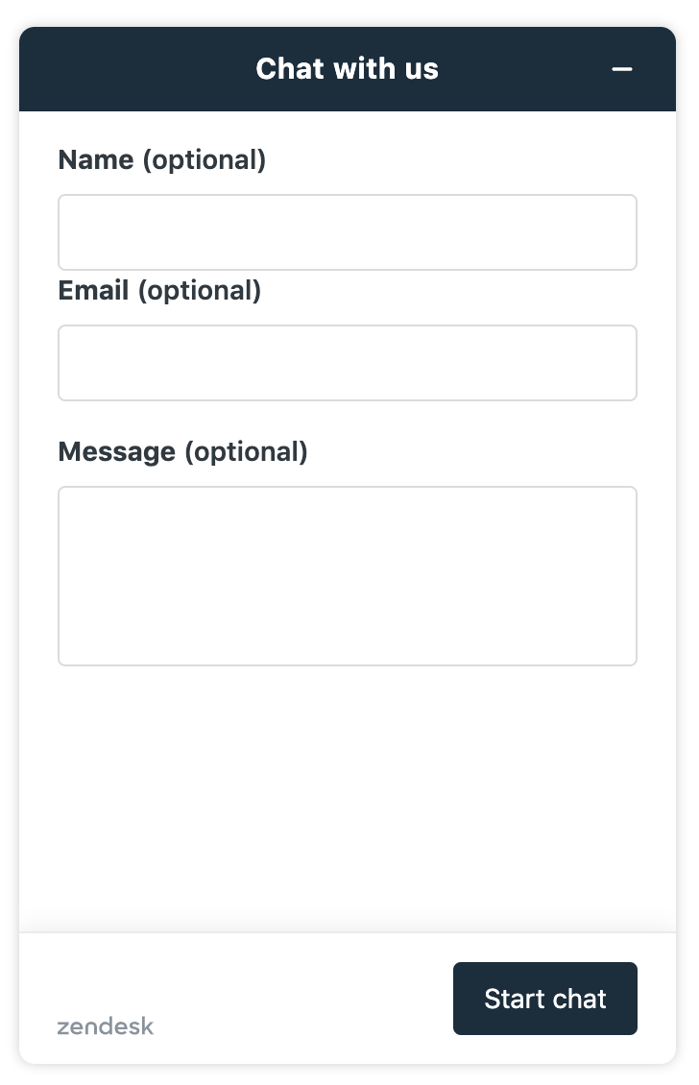Click the Start chat button

click(545, 999)
